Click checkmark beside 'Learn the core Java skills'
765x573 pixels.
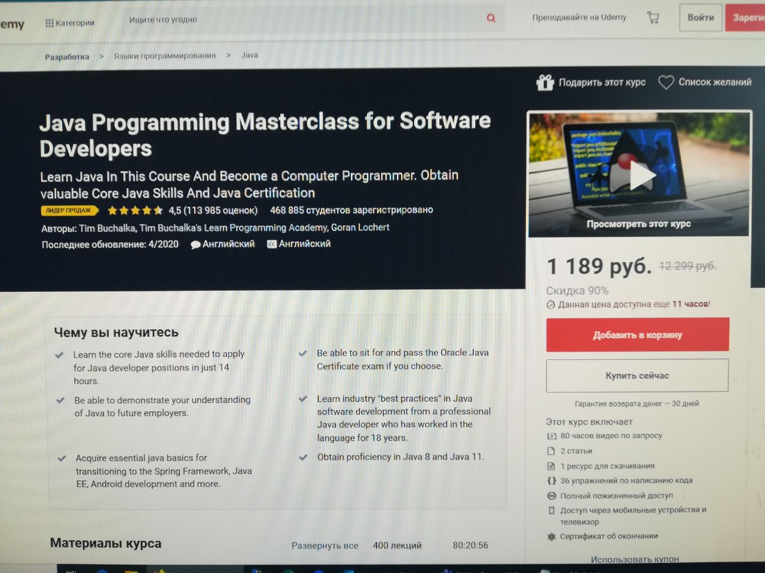click(x=59, y=355)
